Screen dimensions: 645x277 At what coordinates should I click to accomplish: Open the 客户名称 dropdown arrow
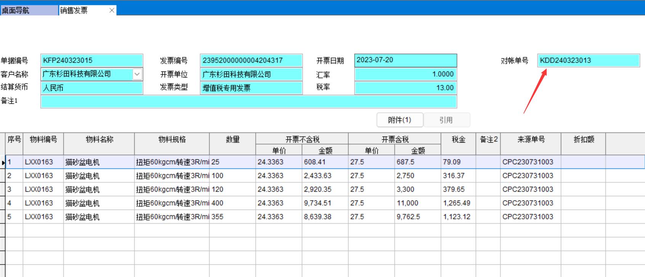click(x=137, y=74)
